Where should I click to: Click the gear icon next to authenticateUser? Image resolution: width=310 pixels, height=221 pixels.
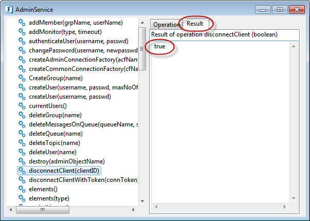pyautogui.click(x=22, y=41)
